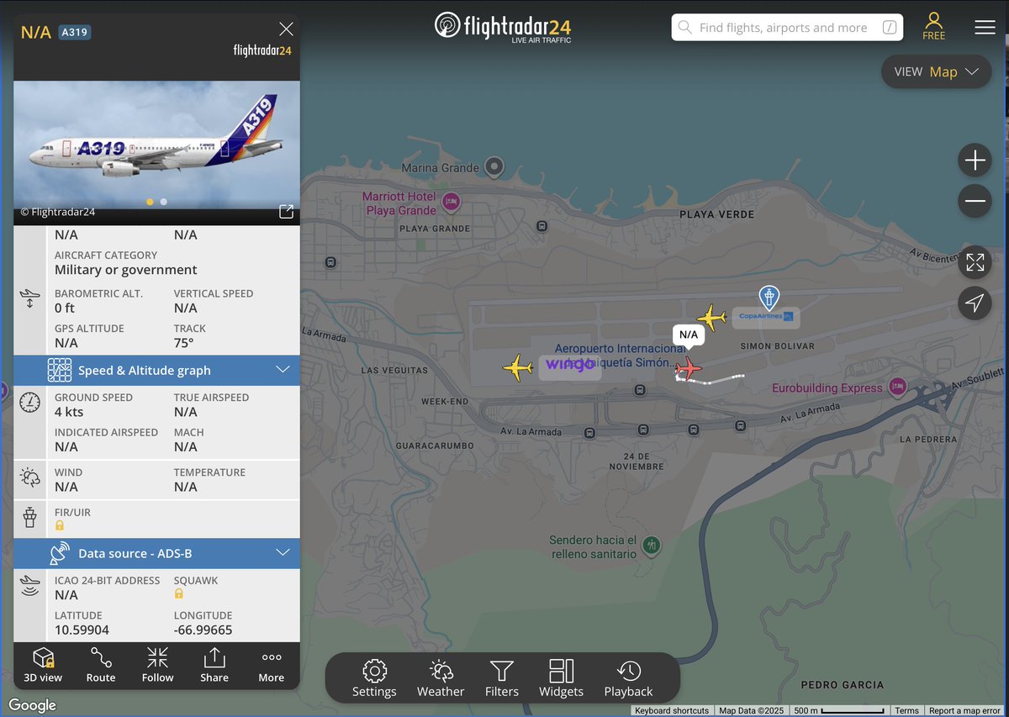The image size is (1009, 717).
Task: Open the Share options for this flight
Action: click(214, 665)
